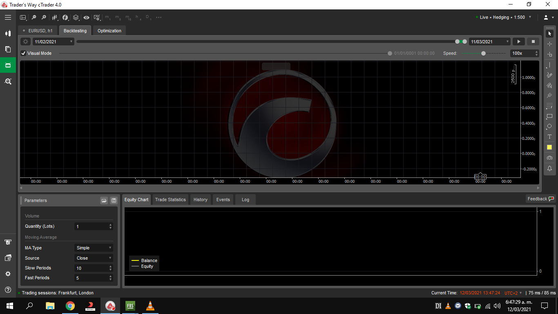The height and width of the screenshot is (314, 558).
Task: Open the start date 11/02/2021 dropdown
Action: (54, 41)
